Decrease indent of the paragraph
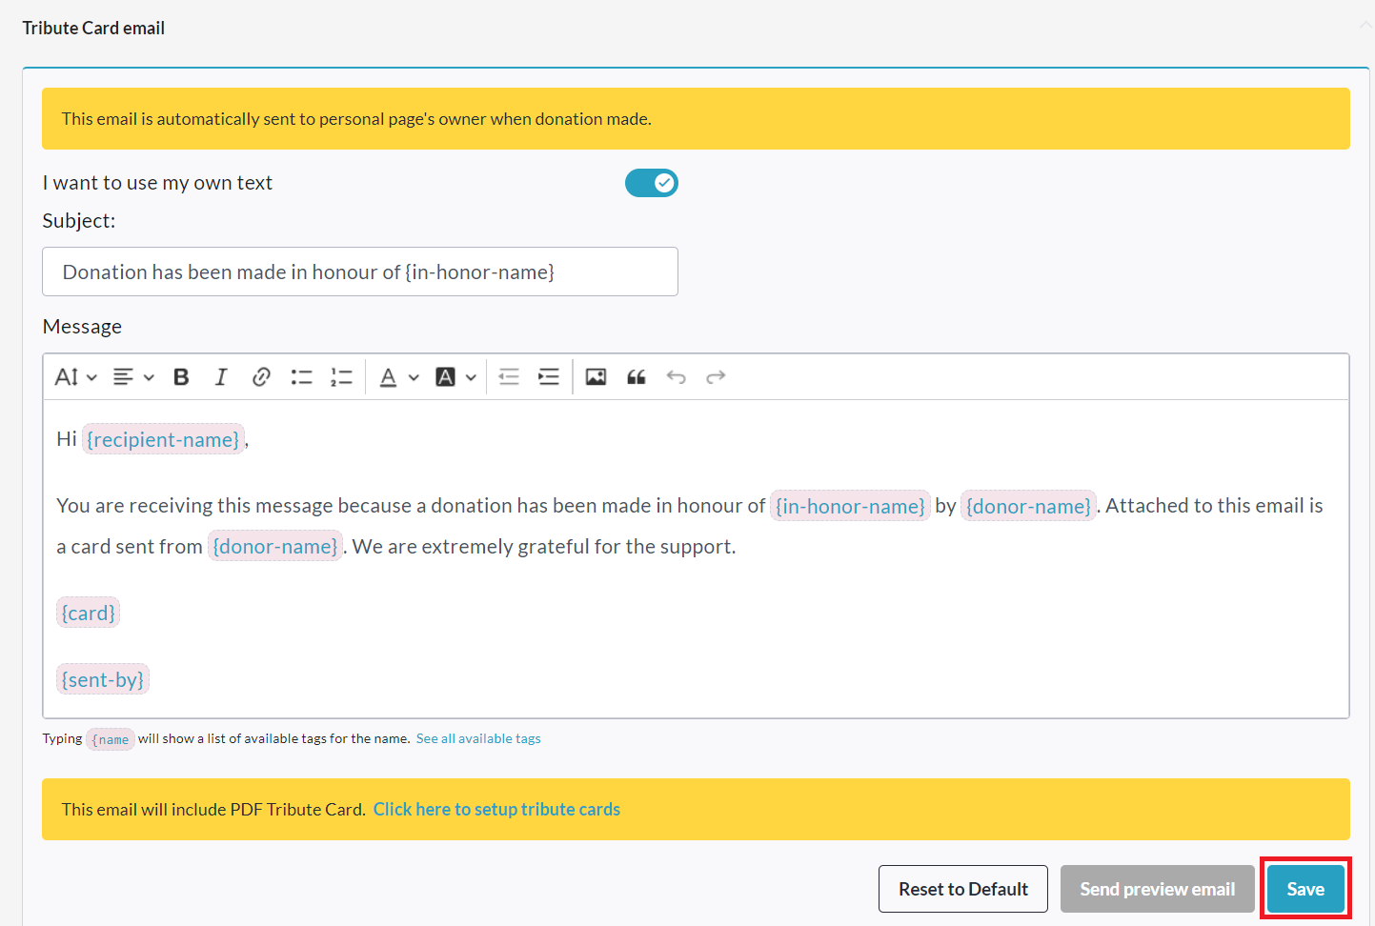This screenshot has width=1375, height=926. tap(509, 377)
